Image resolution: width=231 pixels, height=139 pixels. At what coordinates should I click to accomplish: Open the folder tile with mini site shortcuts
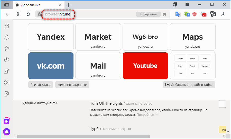point(192,66)
